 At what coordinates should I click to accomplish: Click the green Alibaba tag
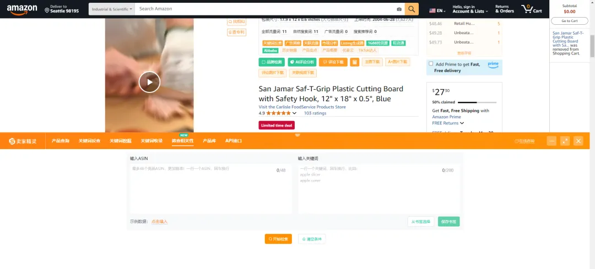[271, 51]
